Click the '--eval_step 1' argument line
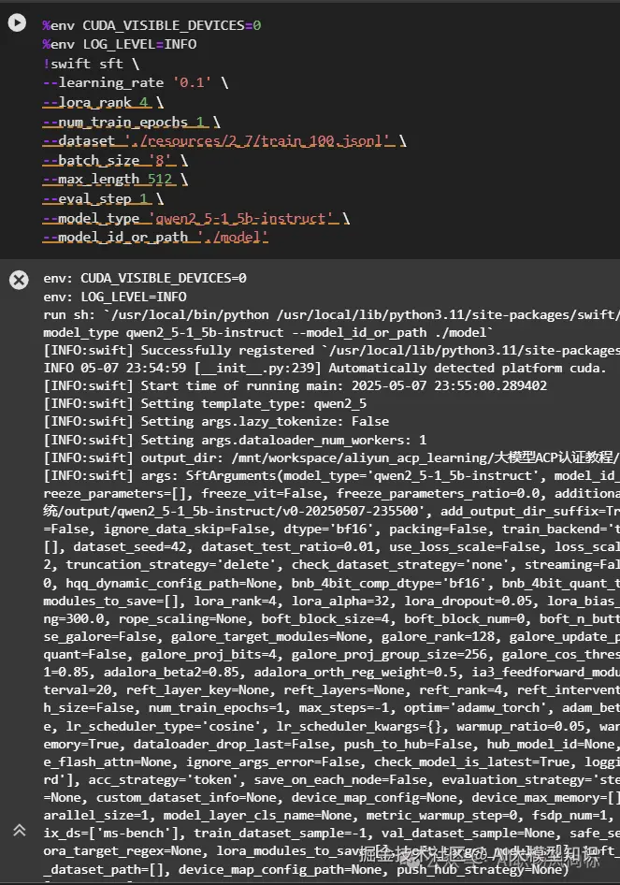The width and height of the screenshot is (620, 885). click(103, 198)
